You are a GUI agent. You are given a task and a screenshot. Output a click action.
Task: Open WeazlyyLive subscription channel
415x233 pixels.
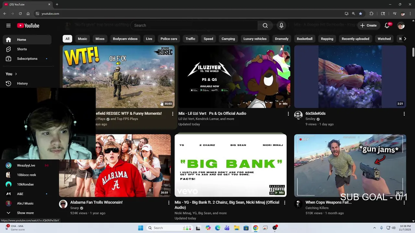click(27, 165)
